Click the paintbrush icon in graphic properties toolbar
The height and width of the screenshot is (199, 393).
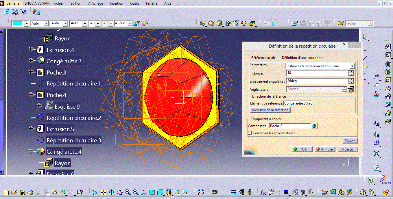coord(137,23)
